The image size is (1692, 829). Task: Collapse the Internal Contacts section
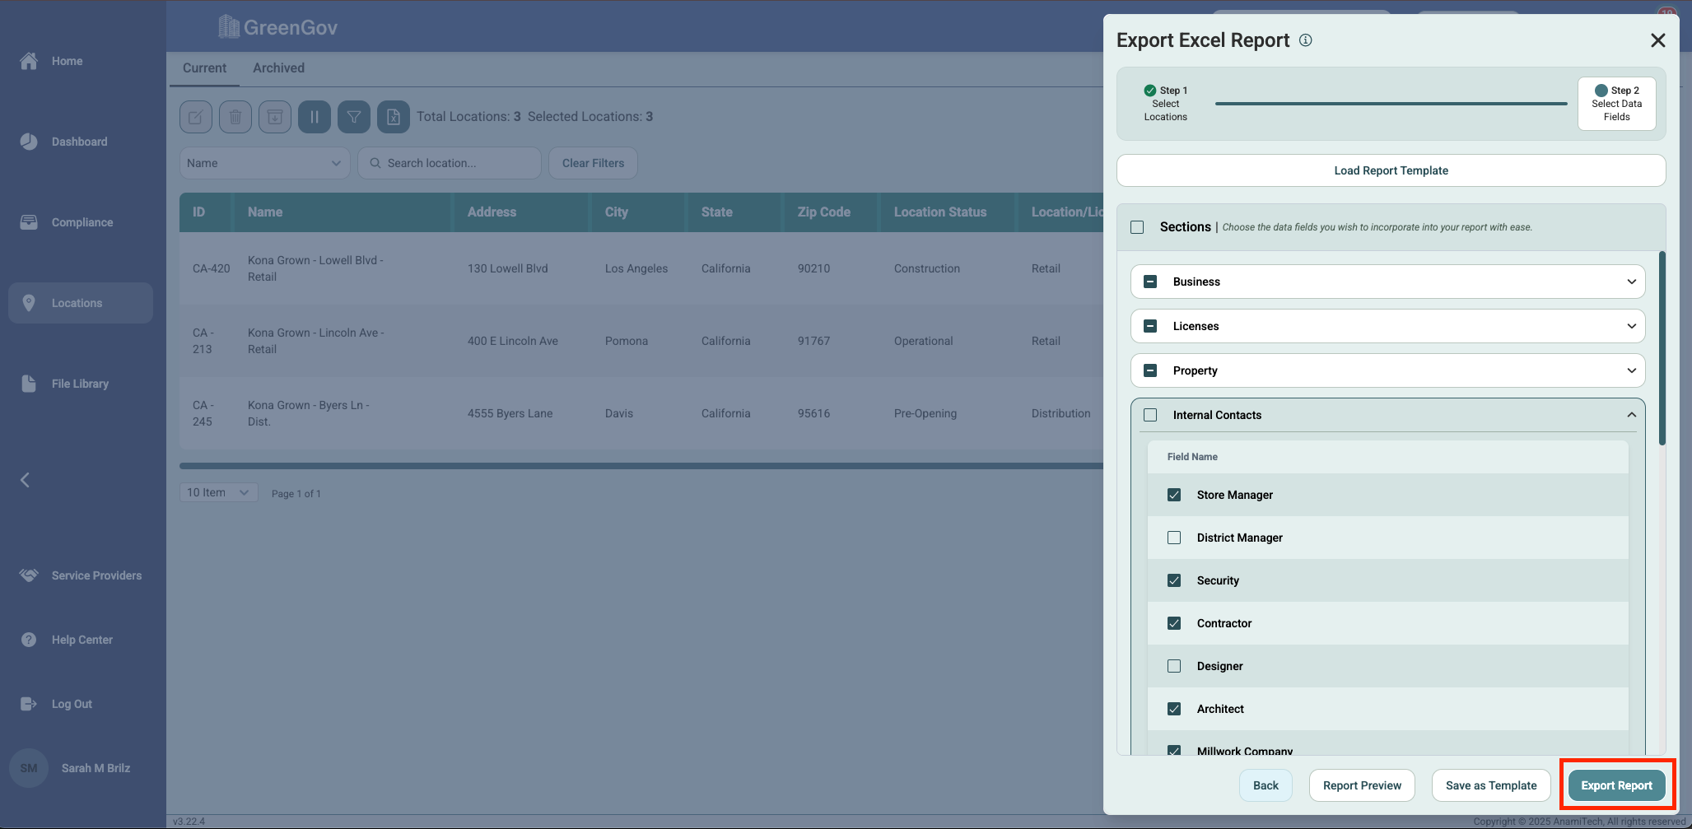[1631, 415]
